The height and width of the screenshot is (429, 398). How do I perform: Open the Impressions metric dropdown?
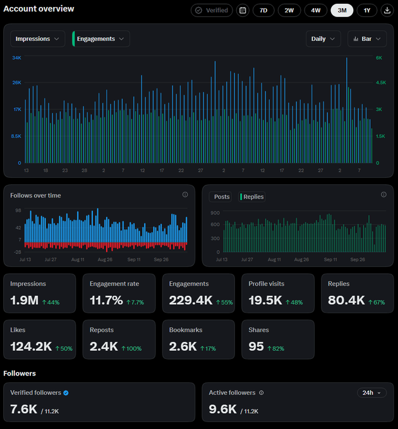(x=37, y=39)
